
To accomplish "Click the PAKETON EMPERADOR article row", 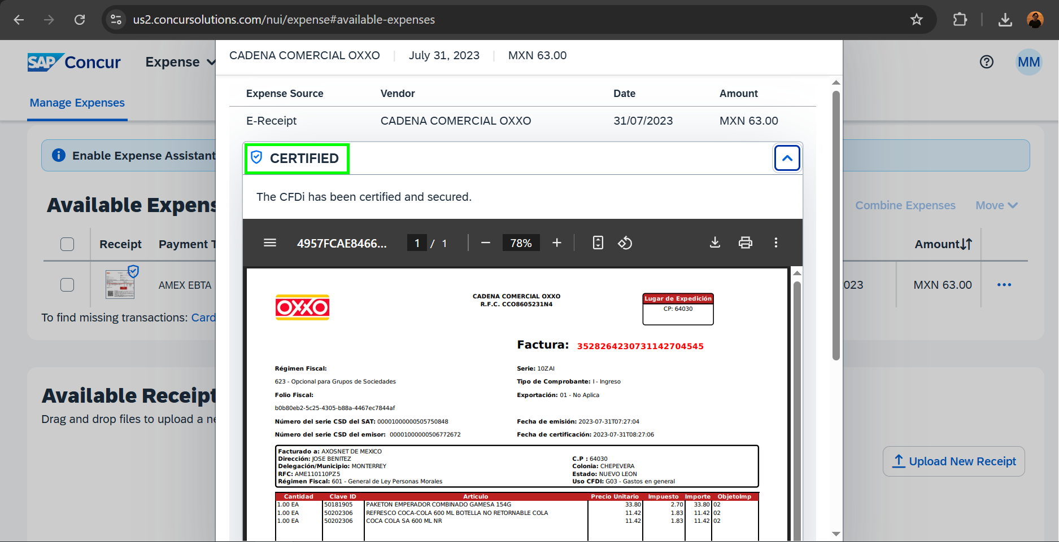I will click(x=517, y=505).
